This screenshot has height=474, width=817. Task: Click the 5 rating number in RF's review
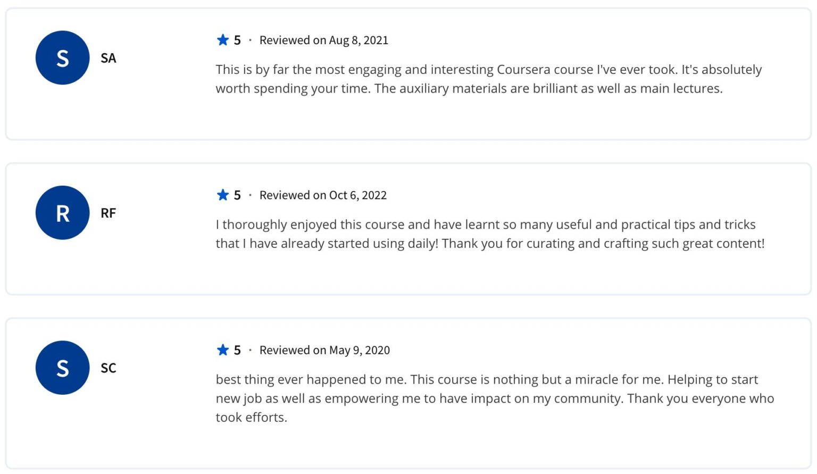tap(237, 195)
